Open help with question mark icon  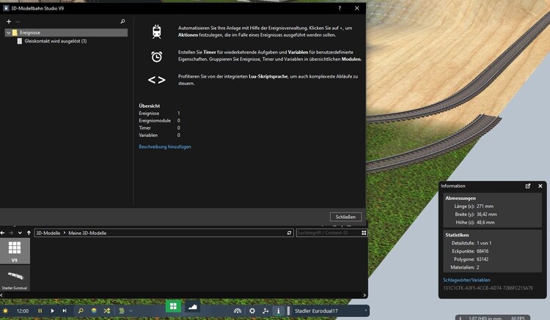[x=339, y=7]
